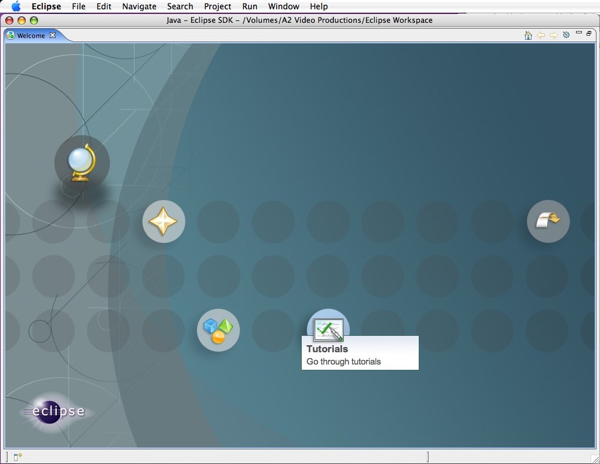The width and height of the screenshot is (600, 464).
Task: Open the Samples shapes icon
Action: (x=218, y=331)
